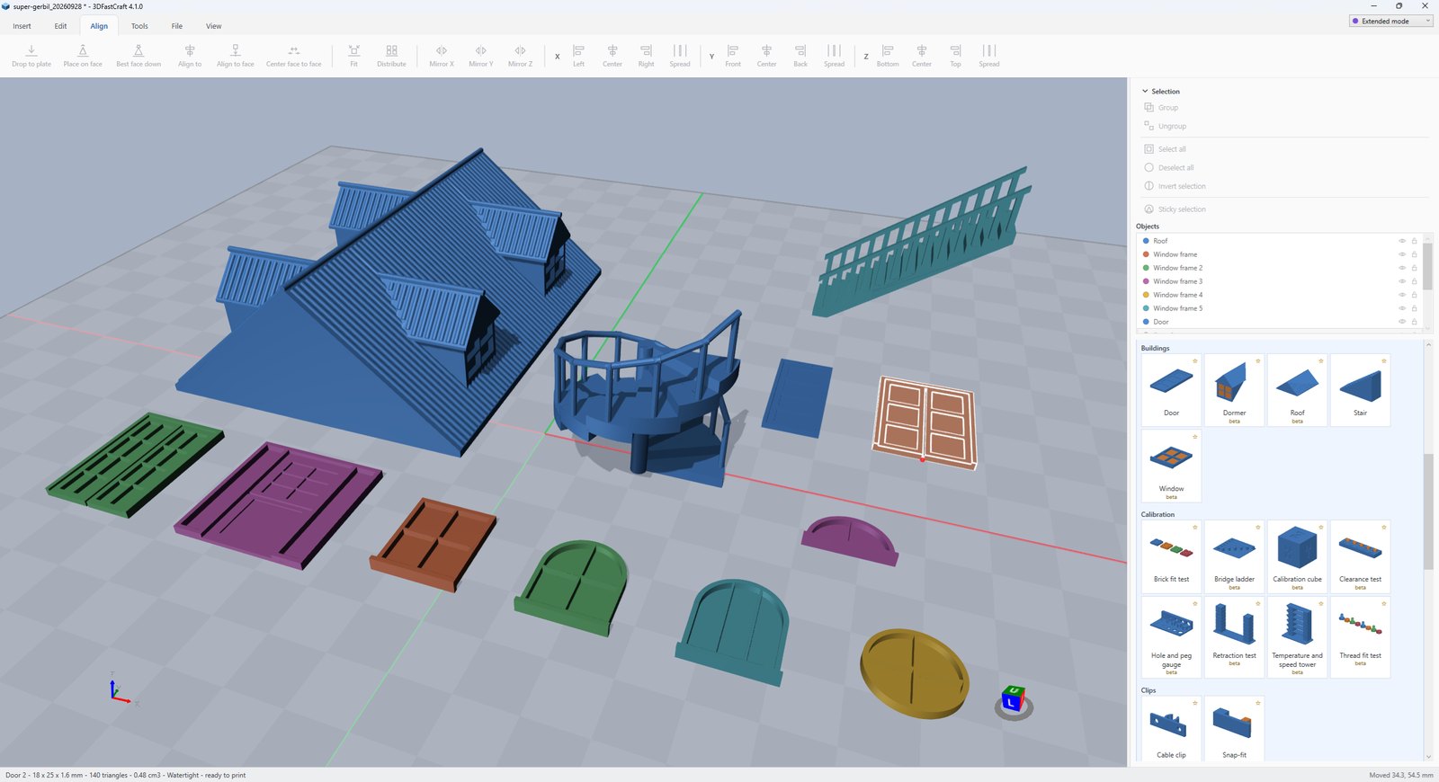This screenshot has height=782, width=1439.
Task: Open the Tools tab
Action: pos(139,26)
